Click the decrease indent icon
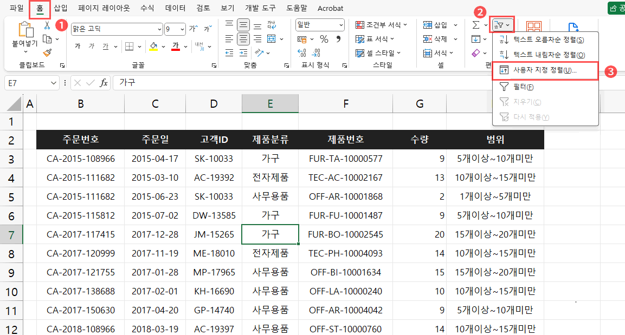Image resolution: width=625 pixels, height=335 pixels. 229,53
